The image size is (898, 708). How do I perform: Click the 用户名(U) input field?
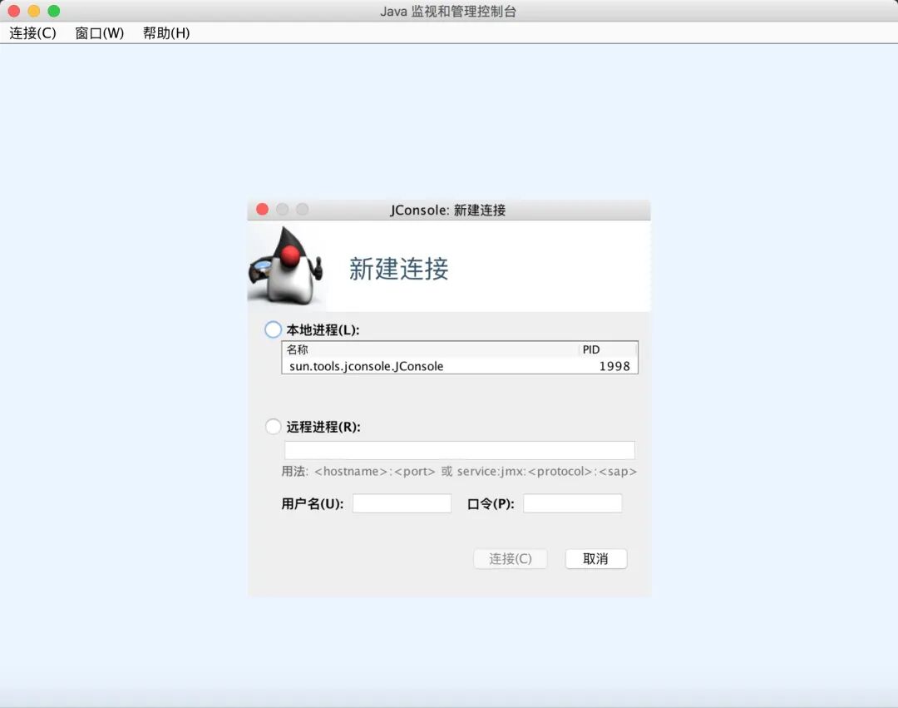pyautogui.click(x=402, y=503)
